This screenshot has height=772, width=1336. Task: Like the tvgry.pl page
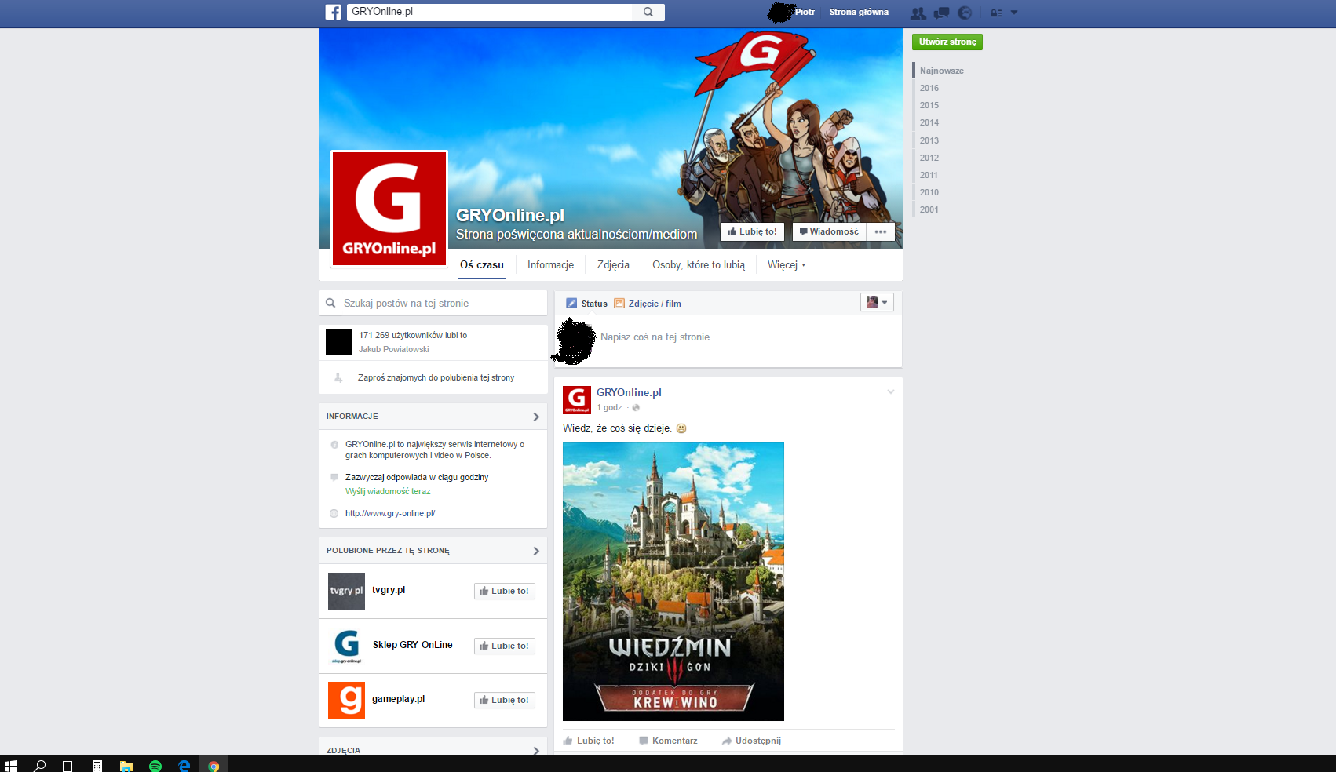pyautogui.click(x=505, y=591)
